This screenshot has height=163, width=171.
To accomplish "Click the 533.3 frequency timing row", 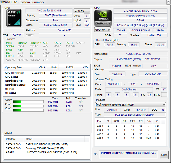I will click(130, 131).
